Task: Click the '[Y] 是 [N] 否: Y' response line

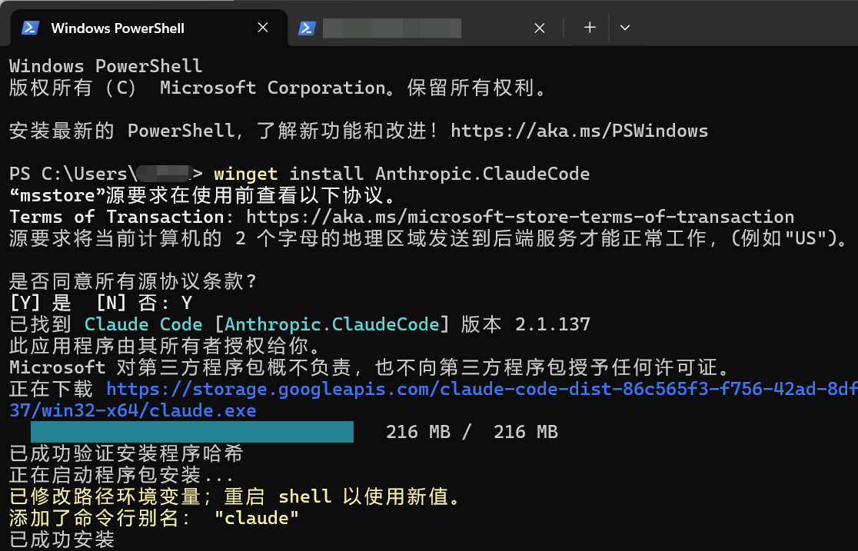Action: [x=101, y=303]
